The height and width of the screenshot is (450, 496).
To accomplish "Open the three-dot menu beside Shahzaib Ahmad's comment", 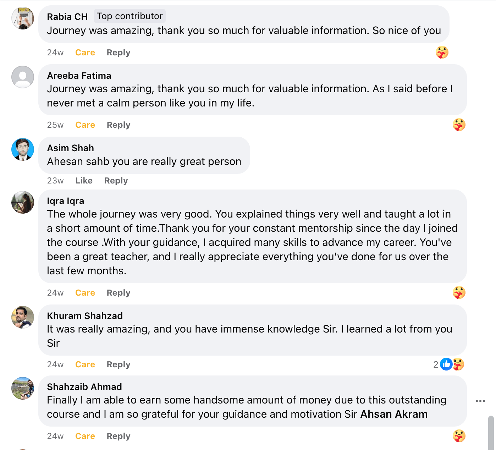I will 480,401.
